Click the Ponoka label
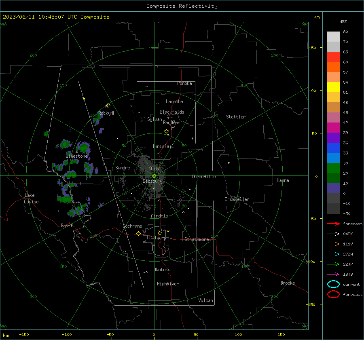This screenshot has width=364, height=340. 184,83
